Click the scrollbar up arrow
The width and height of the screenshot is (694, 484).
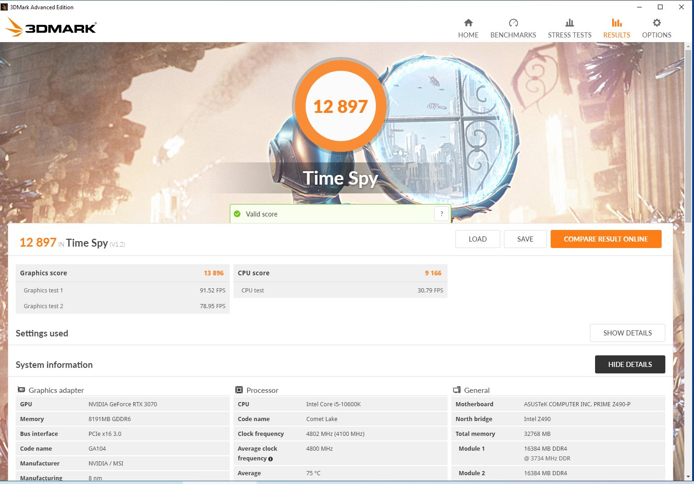click(x=689, y=46)
